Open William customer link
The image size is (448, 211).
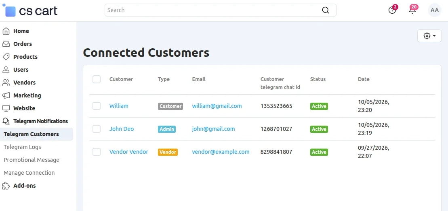click(119, 106)
